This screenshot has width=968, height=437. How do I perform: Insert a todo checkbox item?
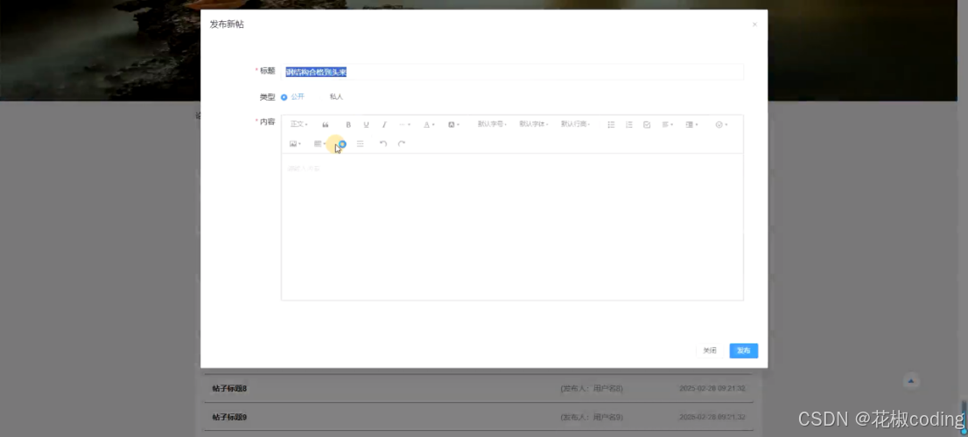coord(647,124)
